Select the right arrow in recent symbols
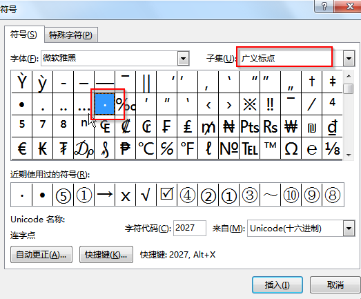 (104, 195)
